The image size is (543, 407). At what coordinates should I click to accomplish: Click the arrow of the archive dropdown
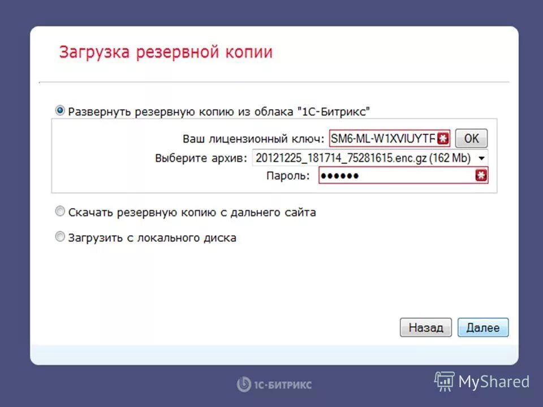click(x=481, y=158)
